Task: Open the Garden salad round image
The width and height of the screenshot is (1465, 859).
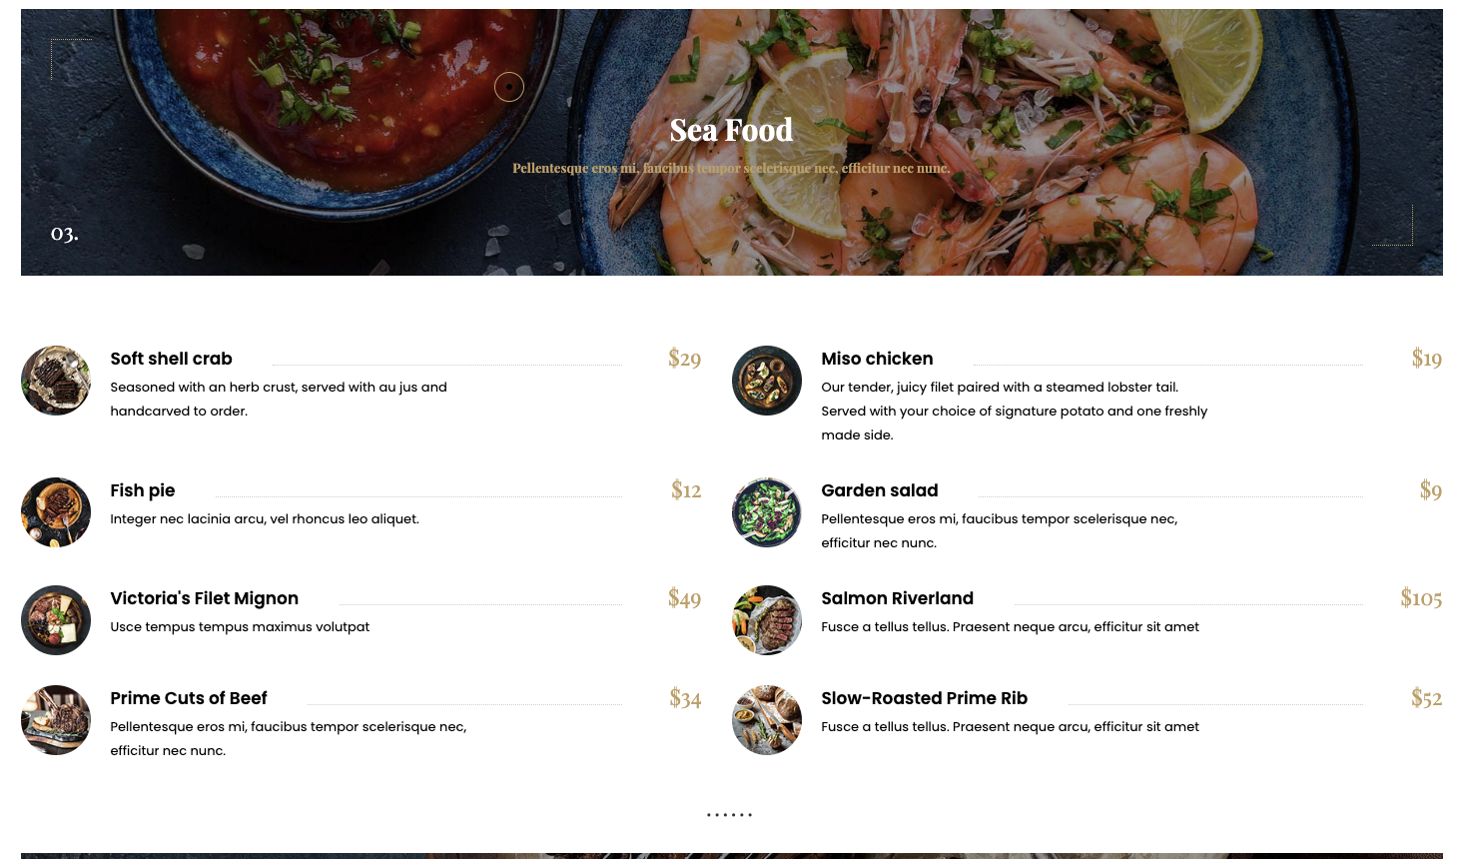Action: pyautogui.click(x=767, y=512)
